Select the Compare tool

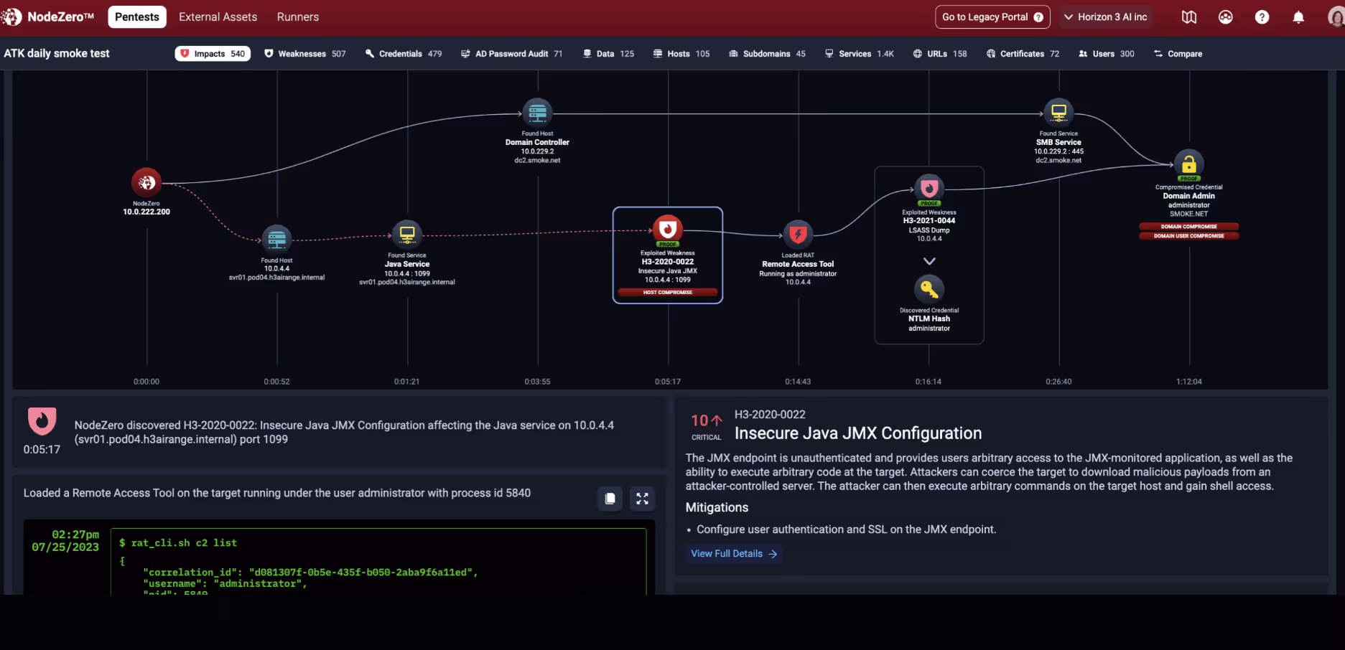[1178, 53]
